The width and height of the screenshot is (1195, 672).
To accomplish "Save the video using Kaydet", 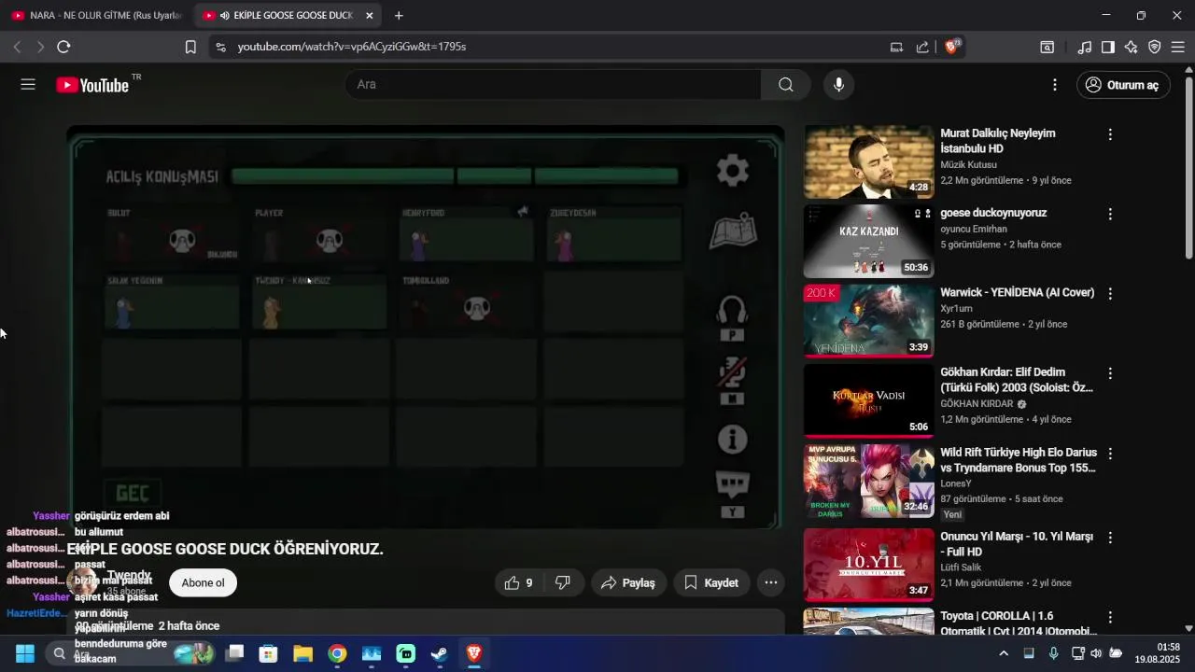I will (711, 582).
